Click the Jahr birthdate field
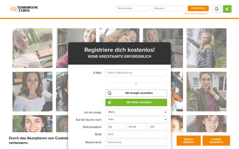 coord(157,127)
